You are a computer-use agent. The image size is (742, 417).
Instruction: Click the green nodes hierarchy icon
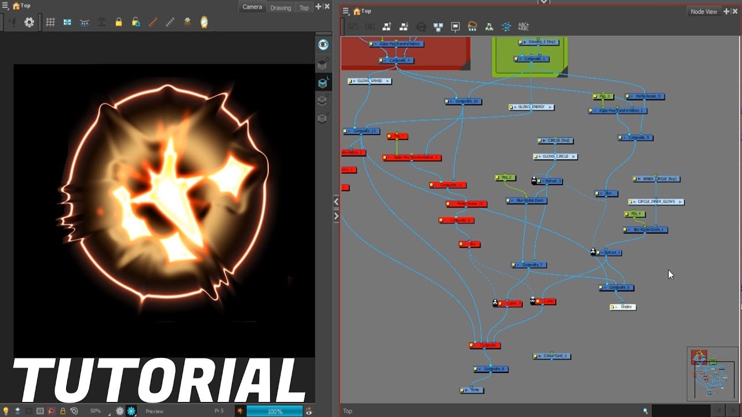click(x=489, y=27)
